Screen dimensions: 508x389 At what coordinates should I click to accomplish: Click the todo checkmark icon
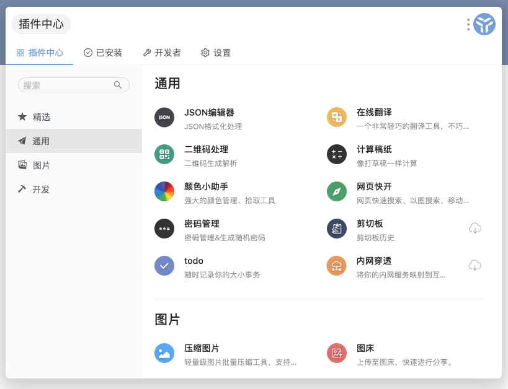pos(164,266)
